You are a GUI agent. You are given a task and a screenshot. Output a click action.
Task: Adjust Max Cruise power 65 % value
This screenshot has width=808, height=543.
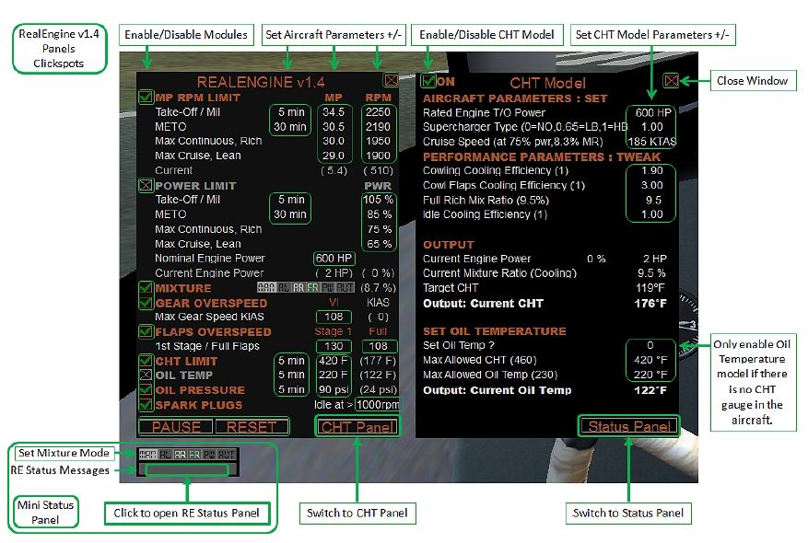[380, 244]
